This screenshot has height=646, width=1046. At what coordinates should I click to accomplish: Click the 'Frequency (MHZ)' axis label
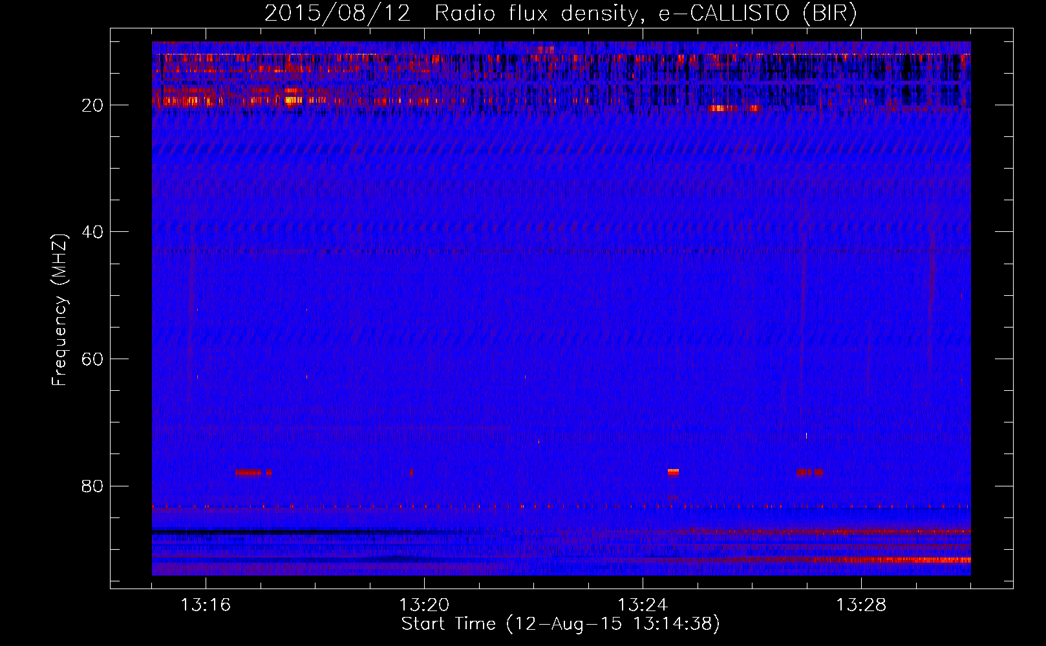[x=59, y=310]
